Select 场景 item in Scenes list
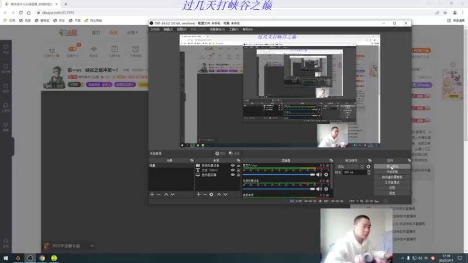 [x=171, y=165]
